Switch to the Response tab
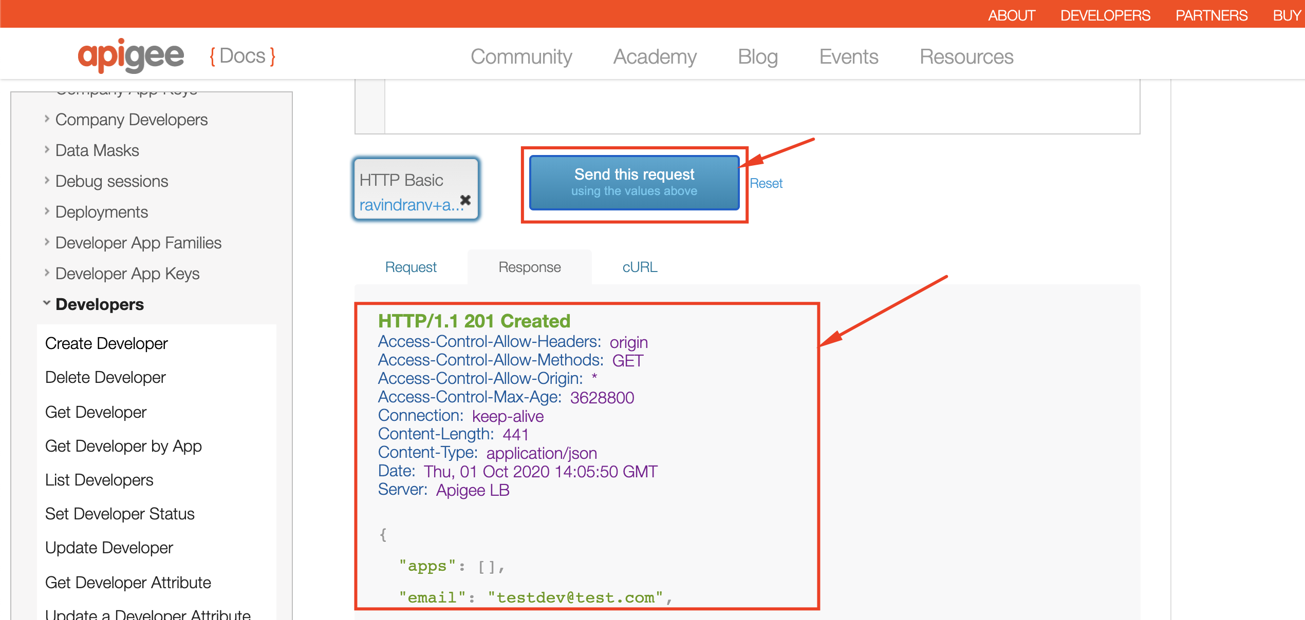This screenshot has height=620, width=1305. (x=530, y=267)
